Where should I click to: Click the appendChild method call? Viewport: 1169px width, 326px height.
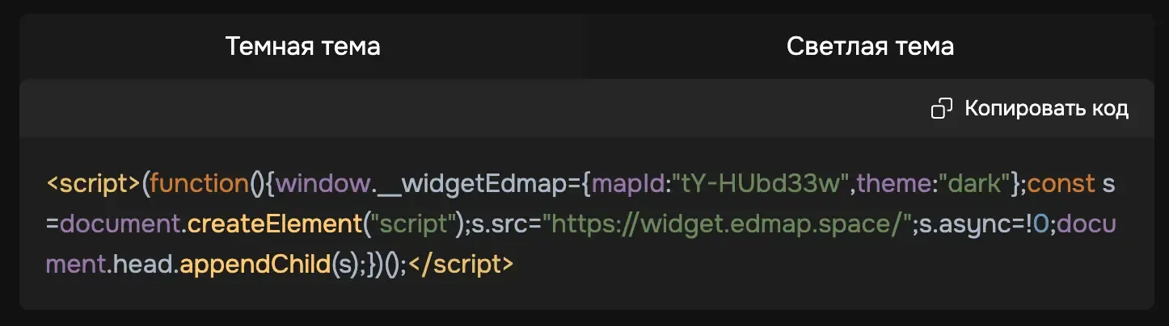[255, 264]
